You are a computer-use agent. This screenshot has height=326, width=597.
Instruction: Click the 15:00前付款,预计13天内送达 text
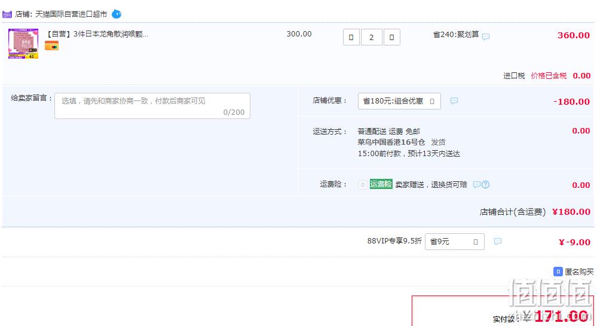[x=409, y=154]
